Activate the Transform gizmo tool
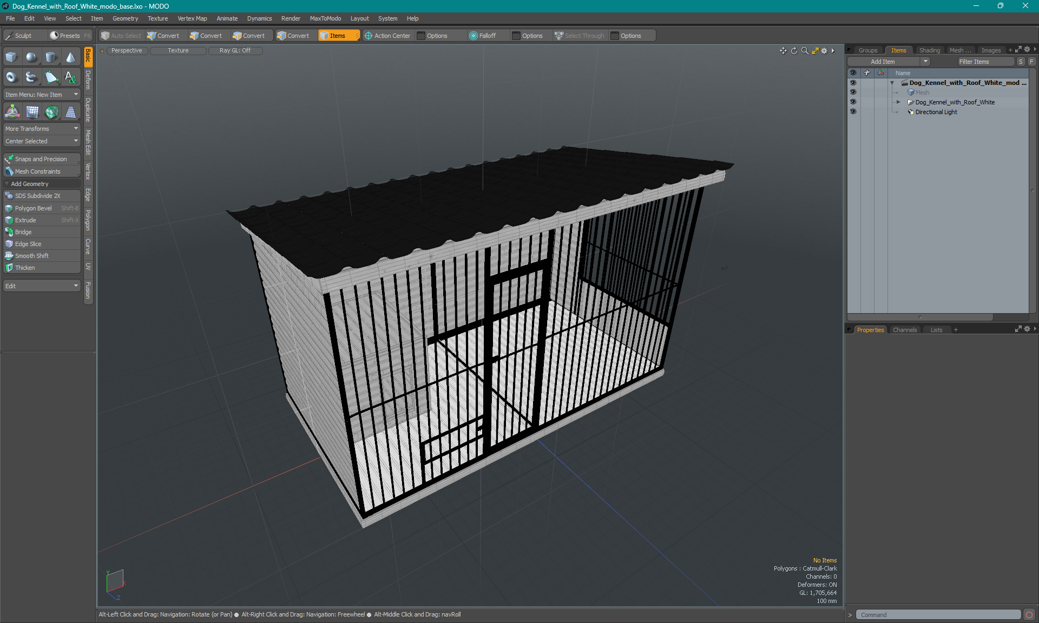This screenshot has height=623, width=1039. 12,112
